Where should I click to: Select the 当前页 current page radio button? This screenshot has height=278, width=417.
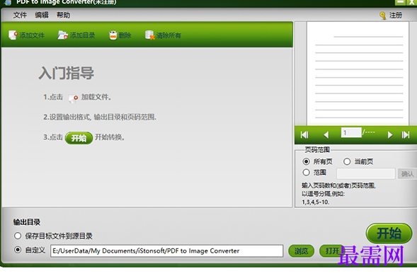click(x=347, y=161)
